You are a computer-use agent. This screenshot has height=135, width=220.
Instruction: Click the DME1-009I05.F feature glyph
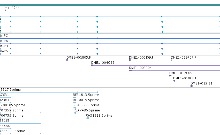pyautogui.click(x=68, y=60)
